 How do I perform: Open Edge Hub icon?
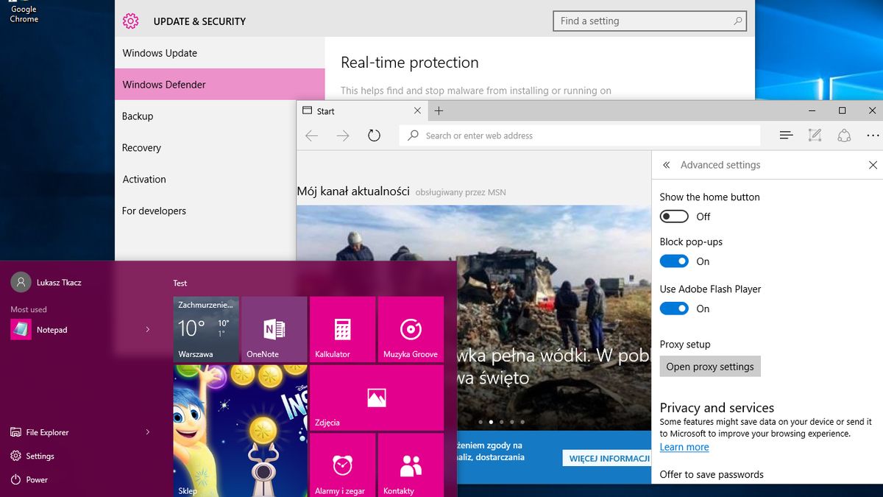pos(786,135)
